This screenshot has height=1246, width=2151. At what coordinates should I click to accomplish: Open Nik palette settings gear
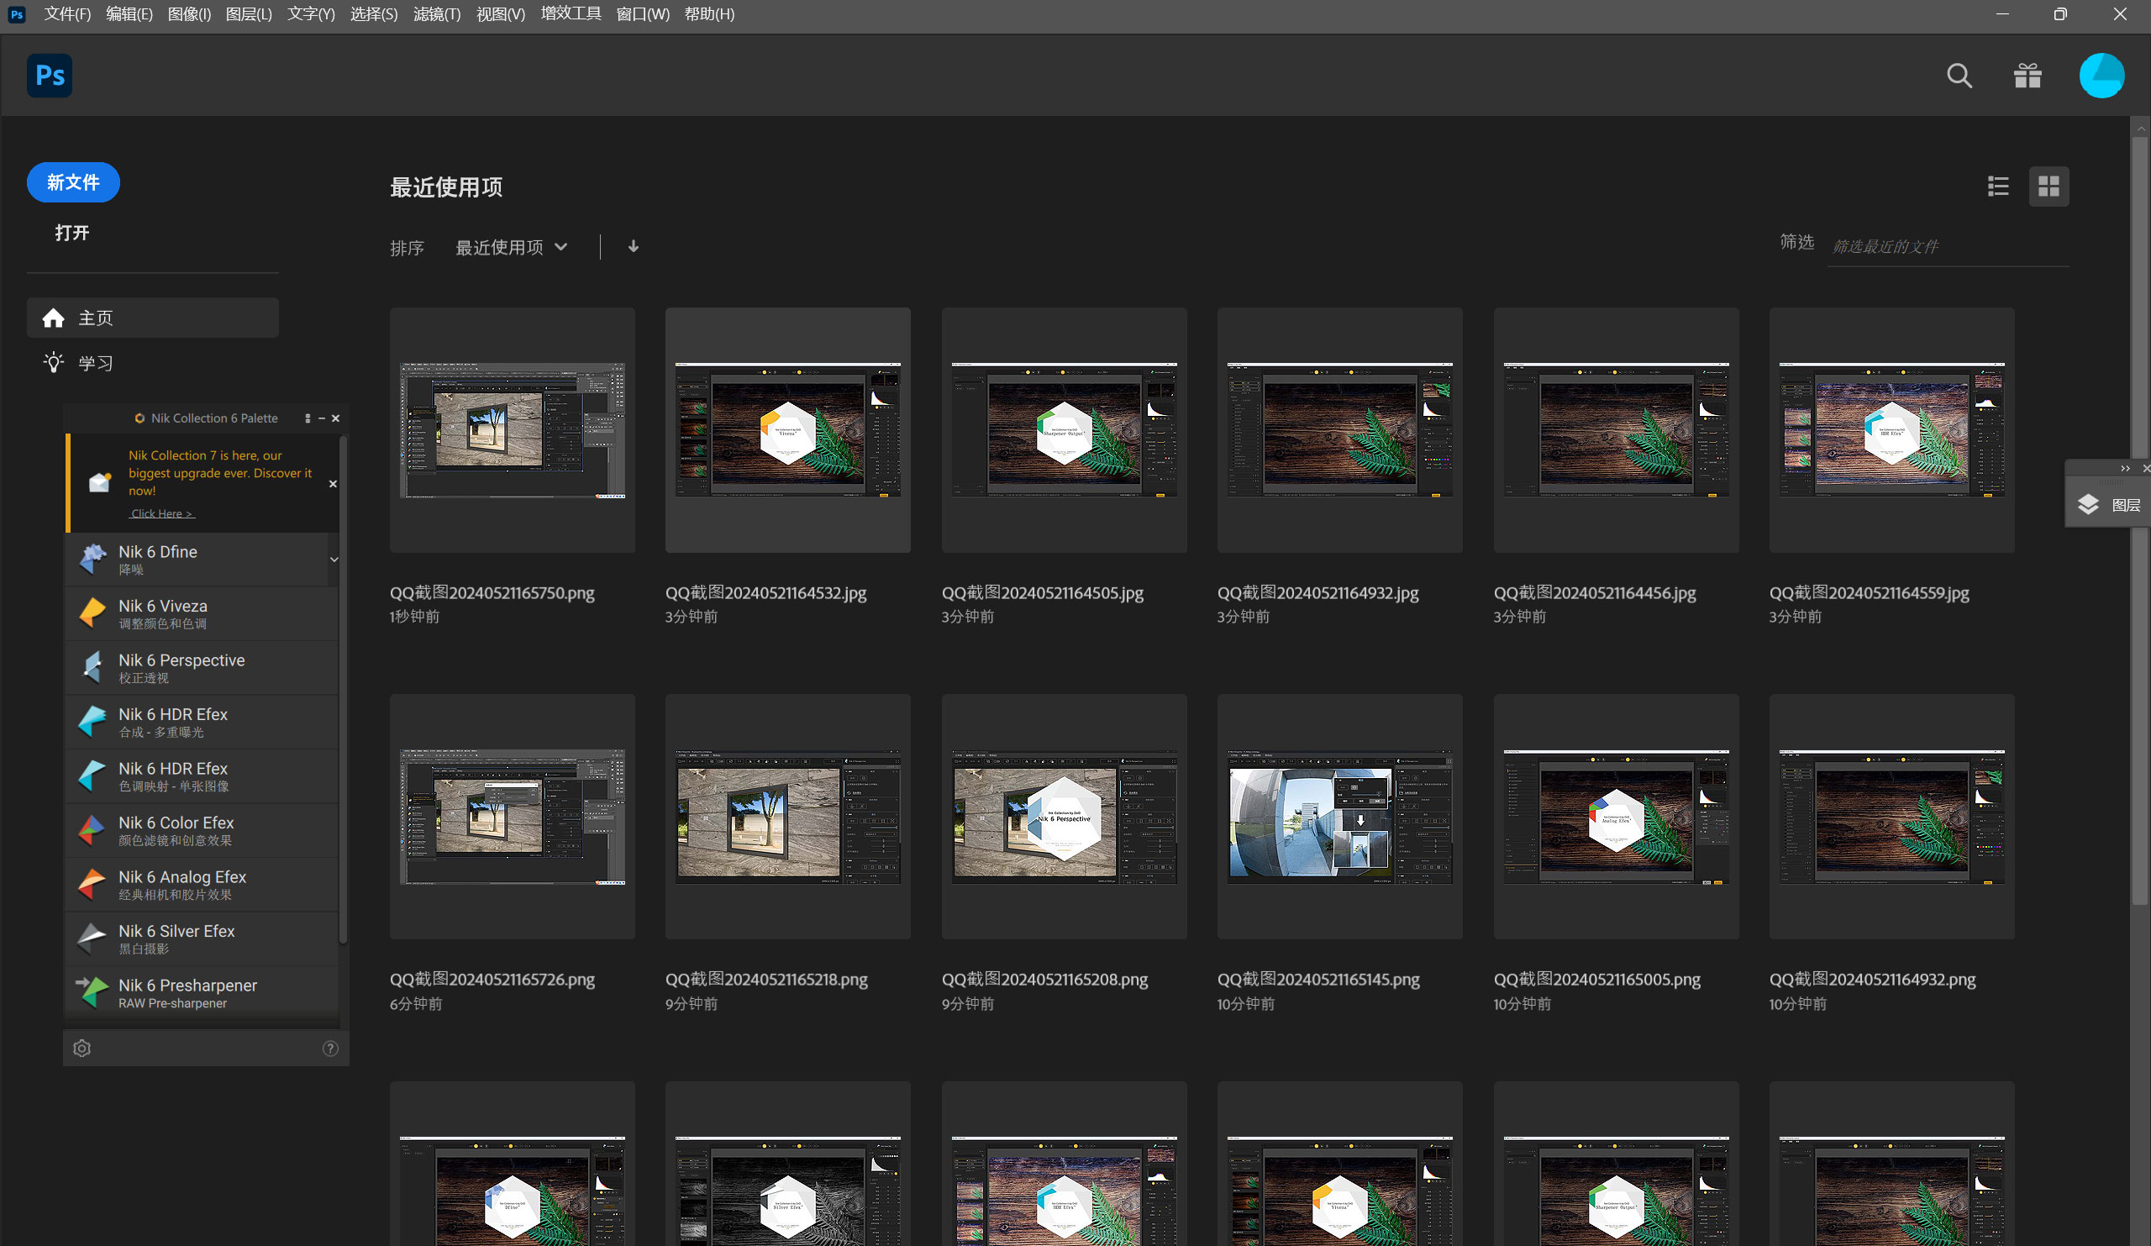82,1048
